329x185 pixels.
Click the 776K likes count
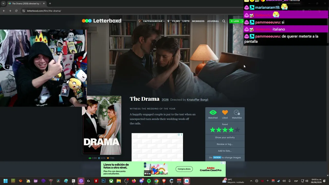click(x=111, y=158)
